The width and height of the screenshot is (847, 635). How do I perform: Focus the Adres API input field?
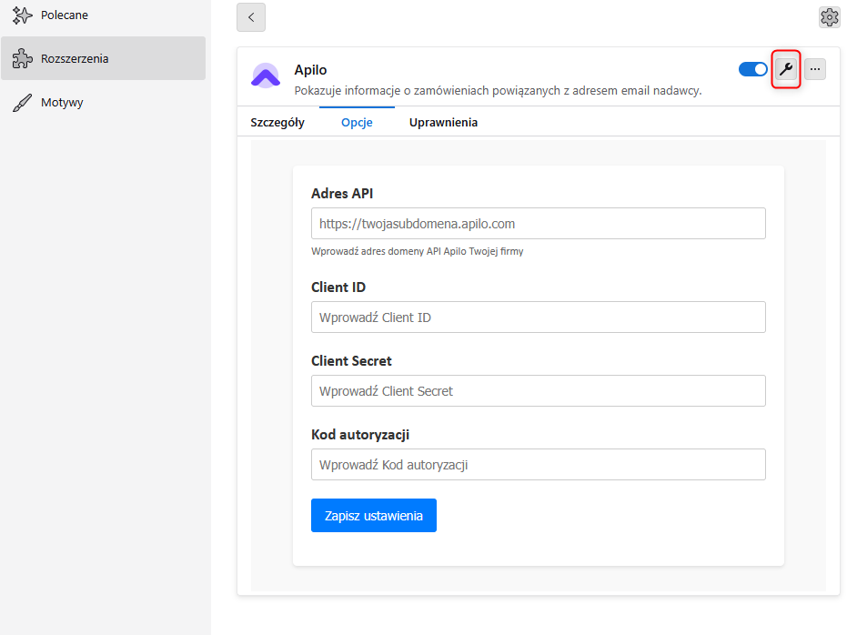pos(538,224)
